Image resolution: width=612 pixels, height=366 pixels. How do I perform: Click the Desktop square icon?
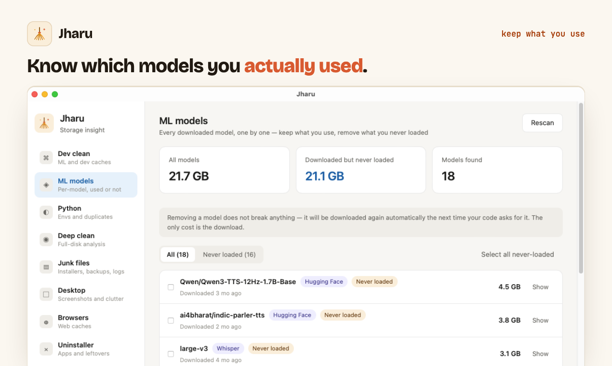(x=46, y=294)
